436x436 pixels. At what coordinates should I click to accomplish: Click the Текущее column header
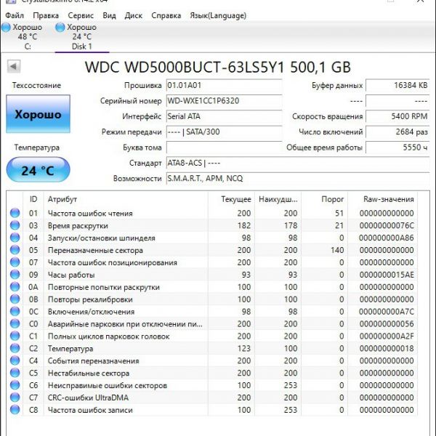(x=231, y=199)
